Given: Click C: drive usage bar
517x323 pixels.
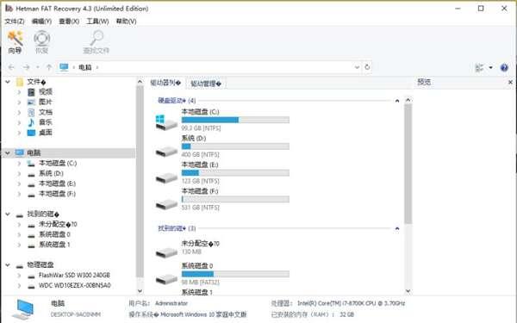Looking at the screenshot, I should coord(235,120).
